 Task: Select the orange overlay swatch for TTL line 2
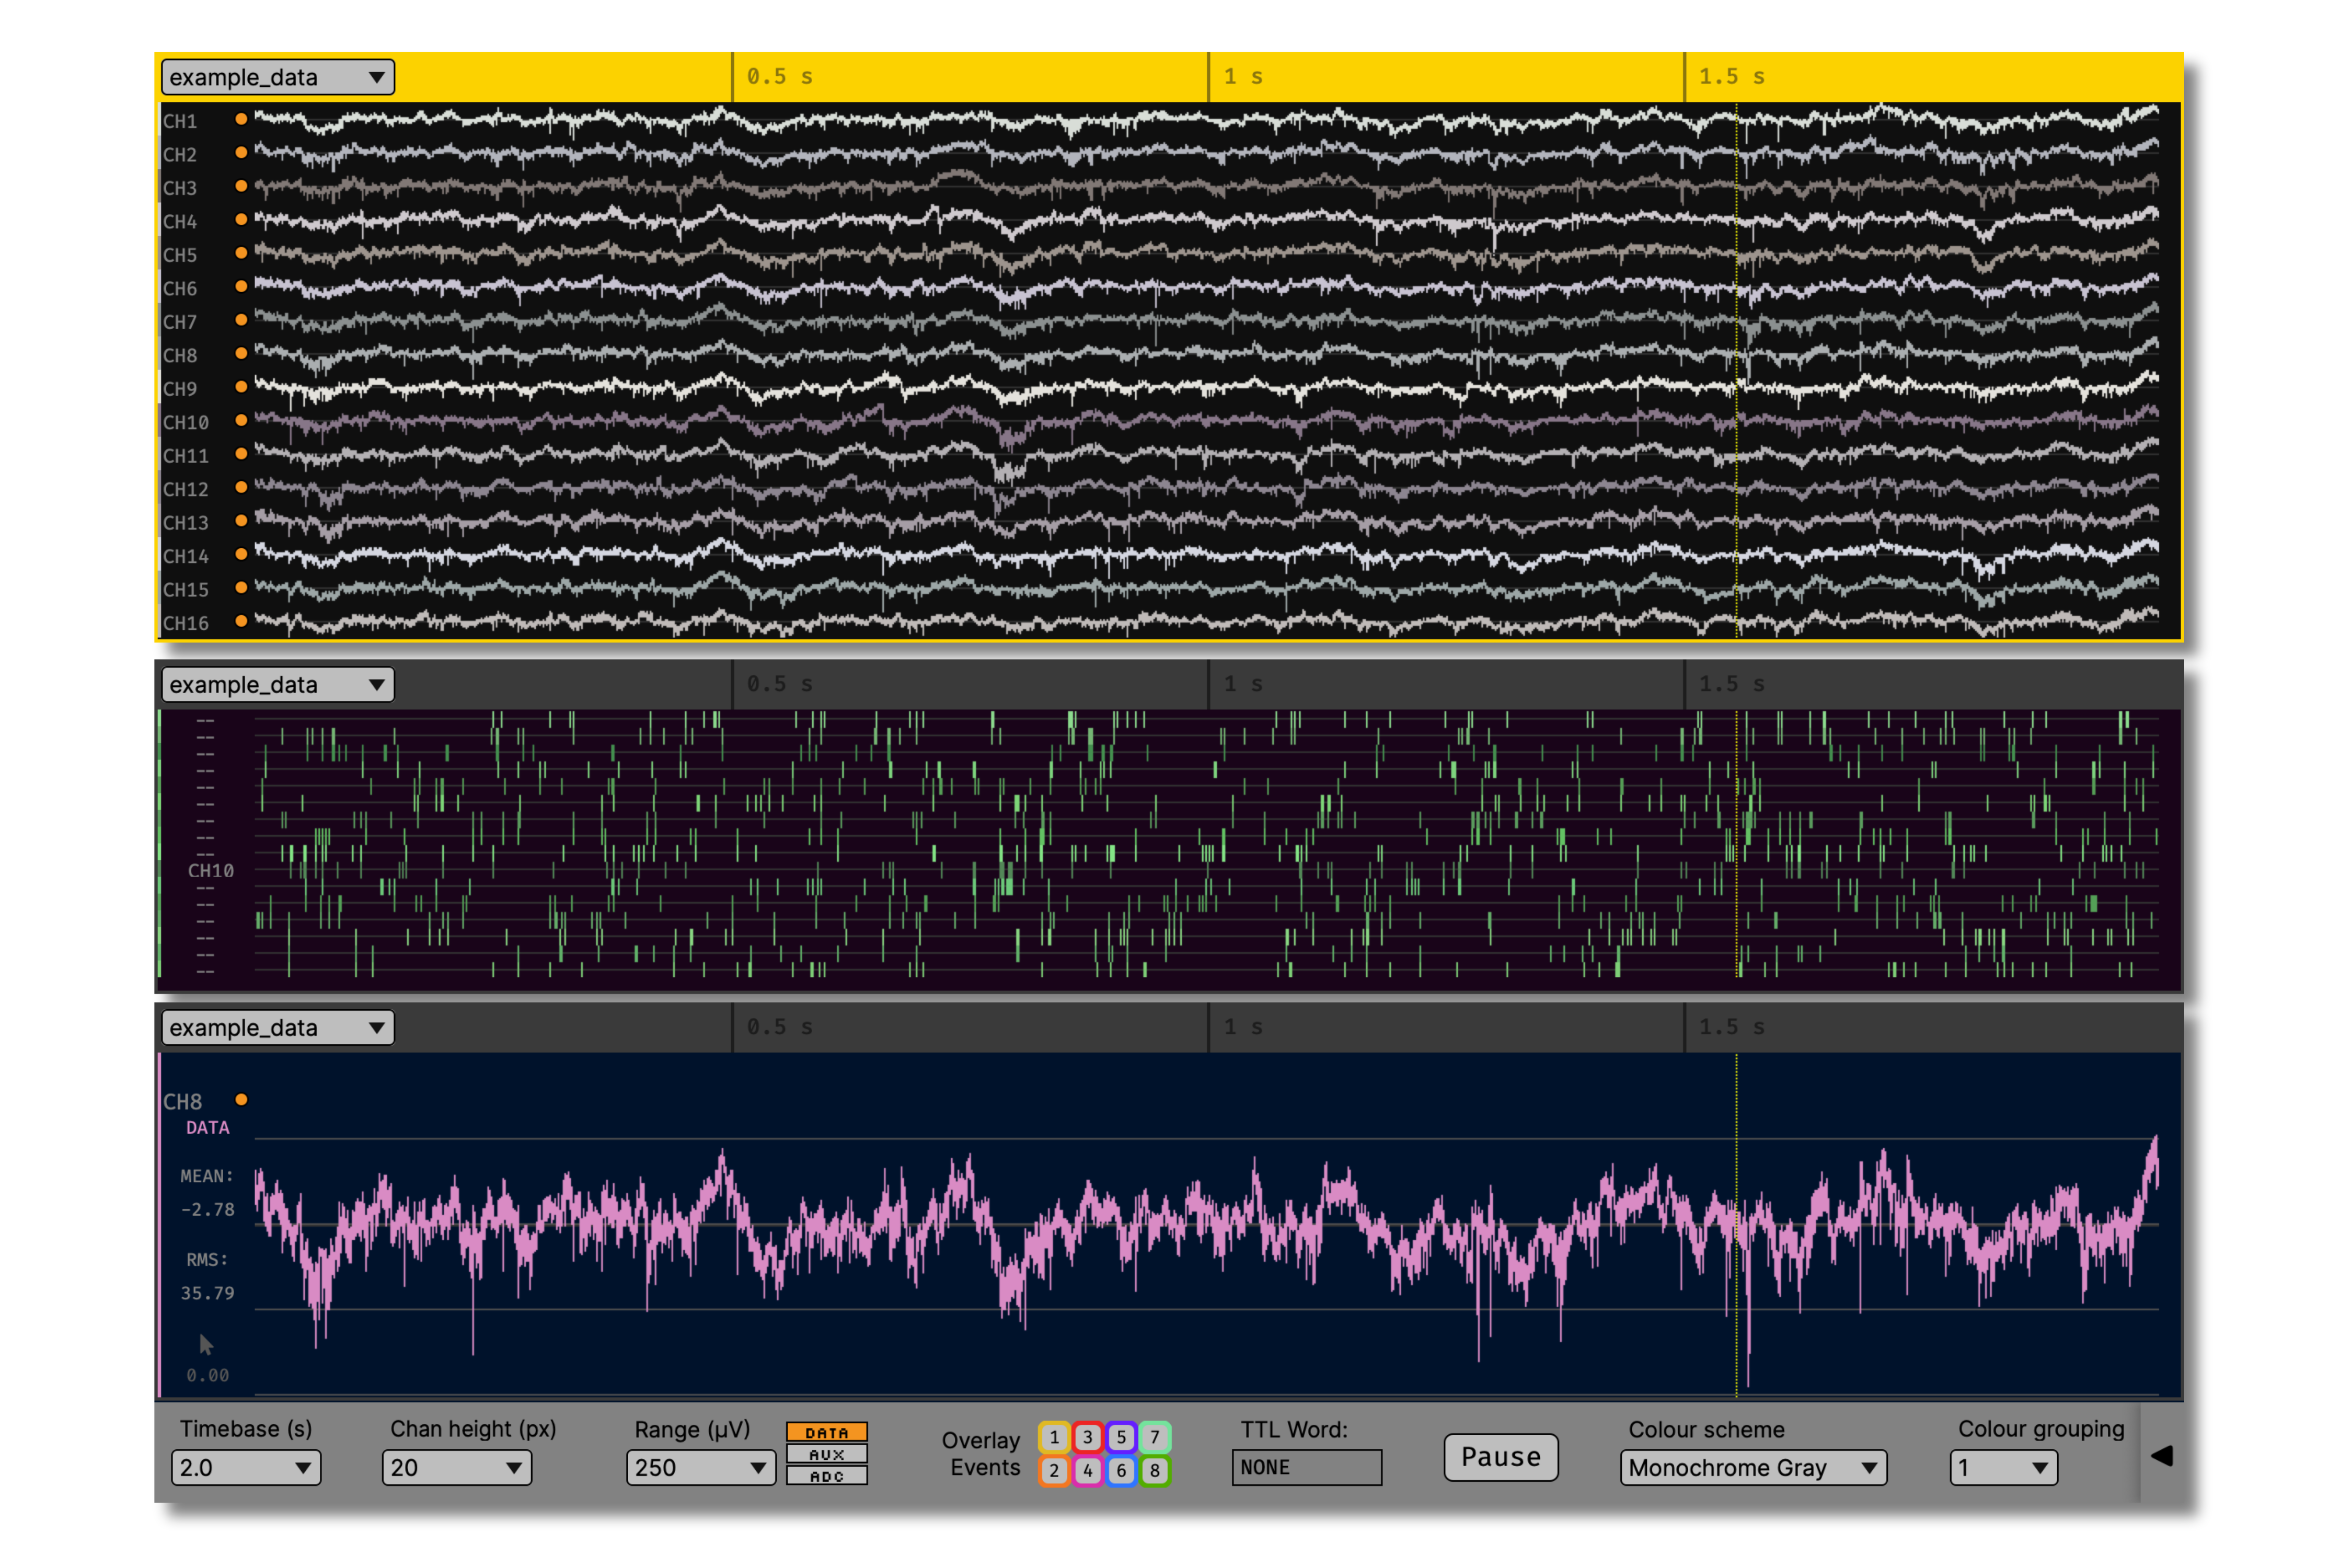click(x=1055, y=1470)
